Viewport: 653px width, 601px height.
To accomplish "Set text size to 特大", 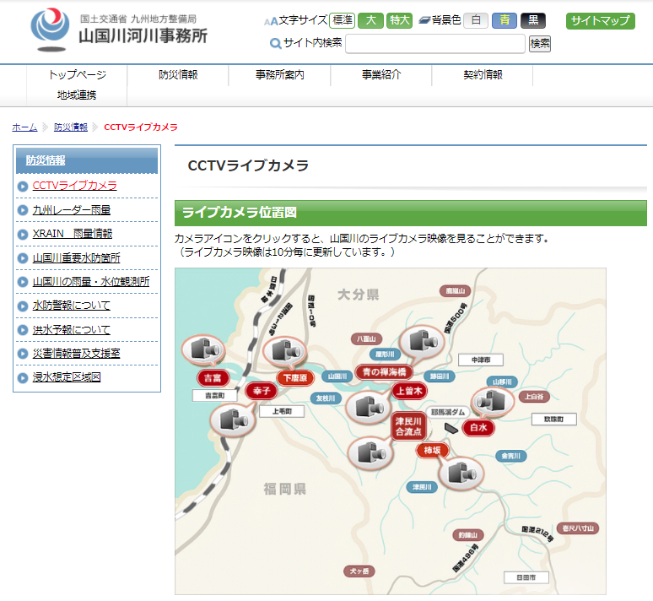I will pos(399,20).
